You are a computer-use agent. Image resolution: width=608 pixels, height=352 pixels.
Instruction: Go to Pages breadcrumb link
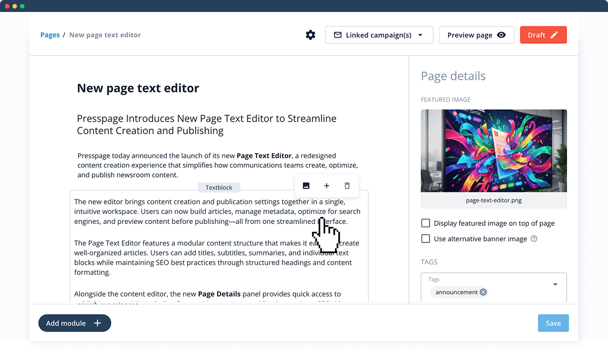point(50,35)
